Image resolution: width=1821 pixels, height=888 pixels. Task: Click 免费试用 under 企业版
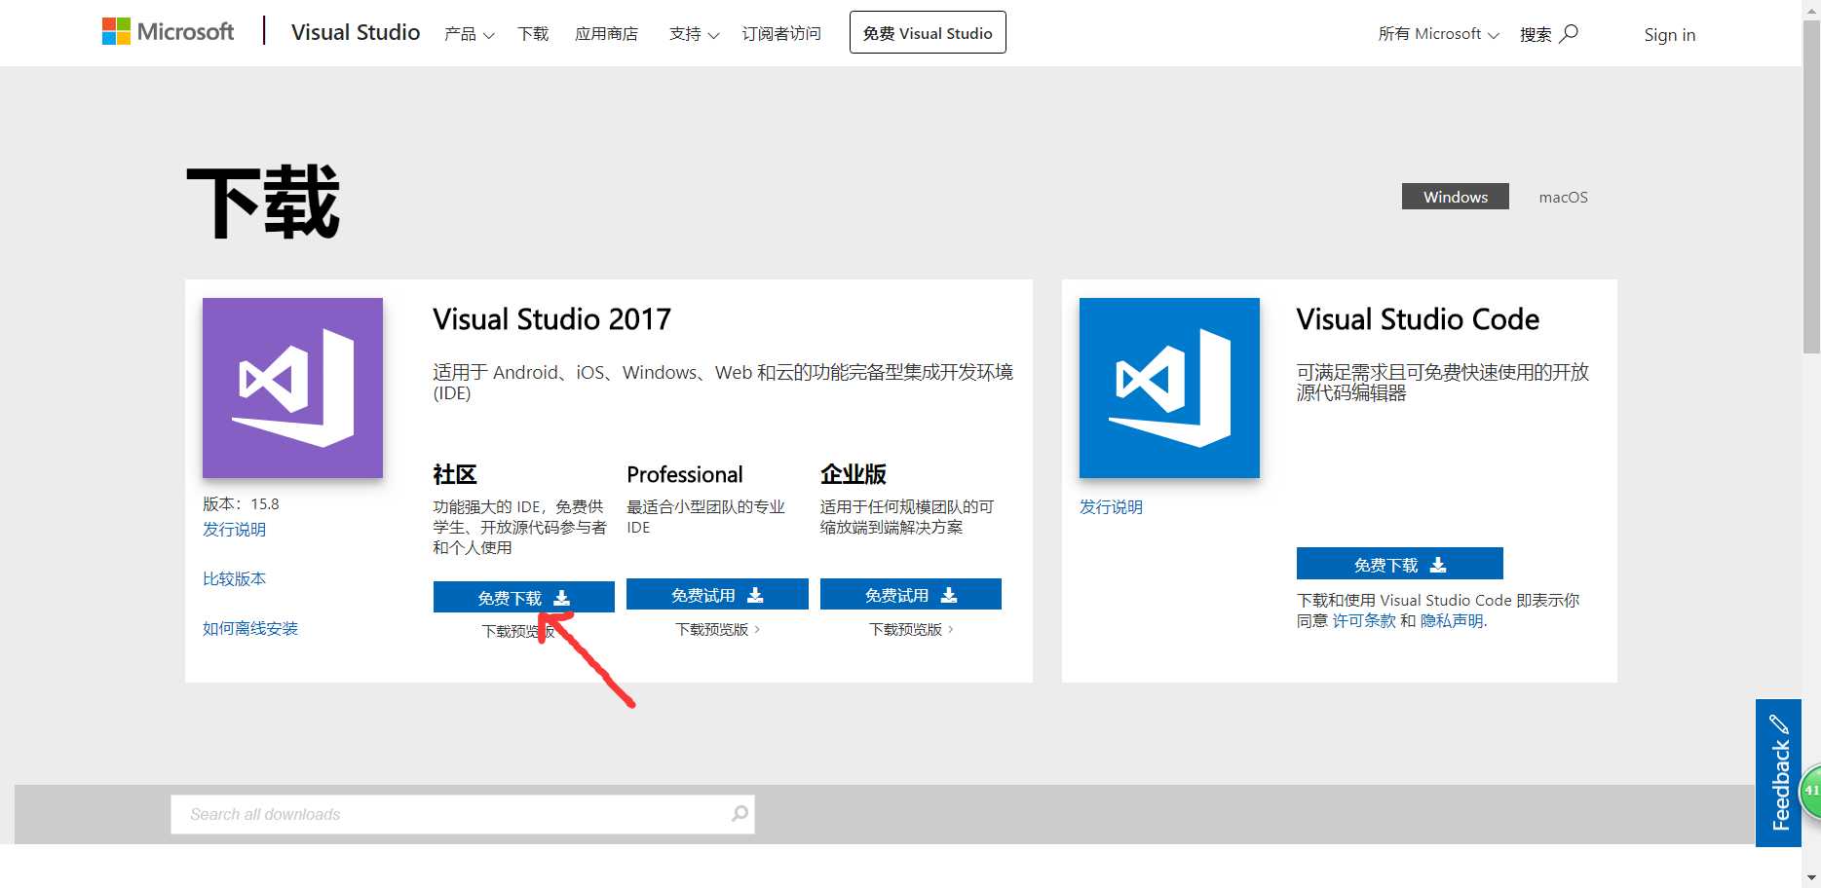[911, 594]
